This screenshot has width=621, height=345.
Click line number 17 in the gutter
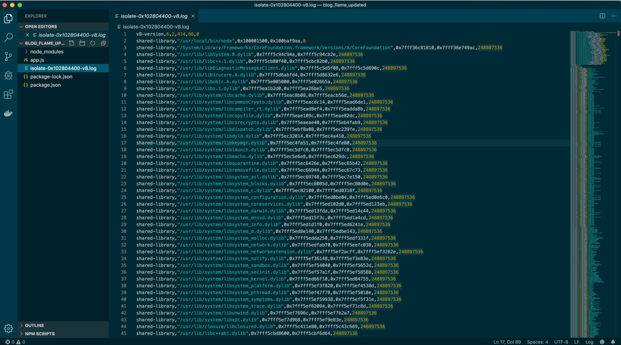[x=124, y=143]
